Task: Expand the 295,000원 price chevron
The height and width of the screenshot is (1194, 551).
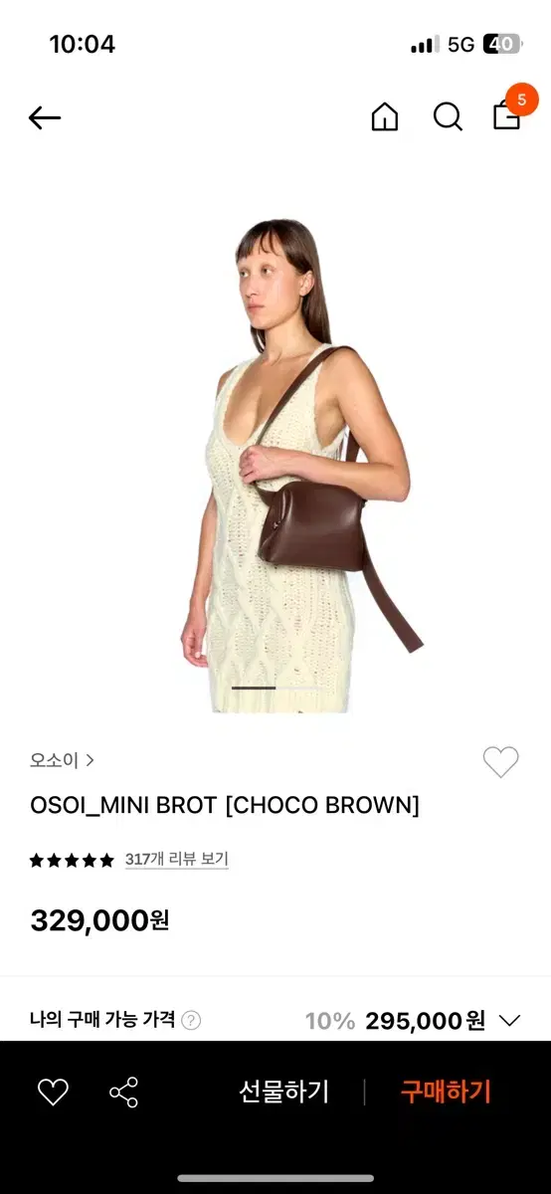Action: [x=509, y=1021]
